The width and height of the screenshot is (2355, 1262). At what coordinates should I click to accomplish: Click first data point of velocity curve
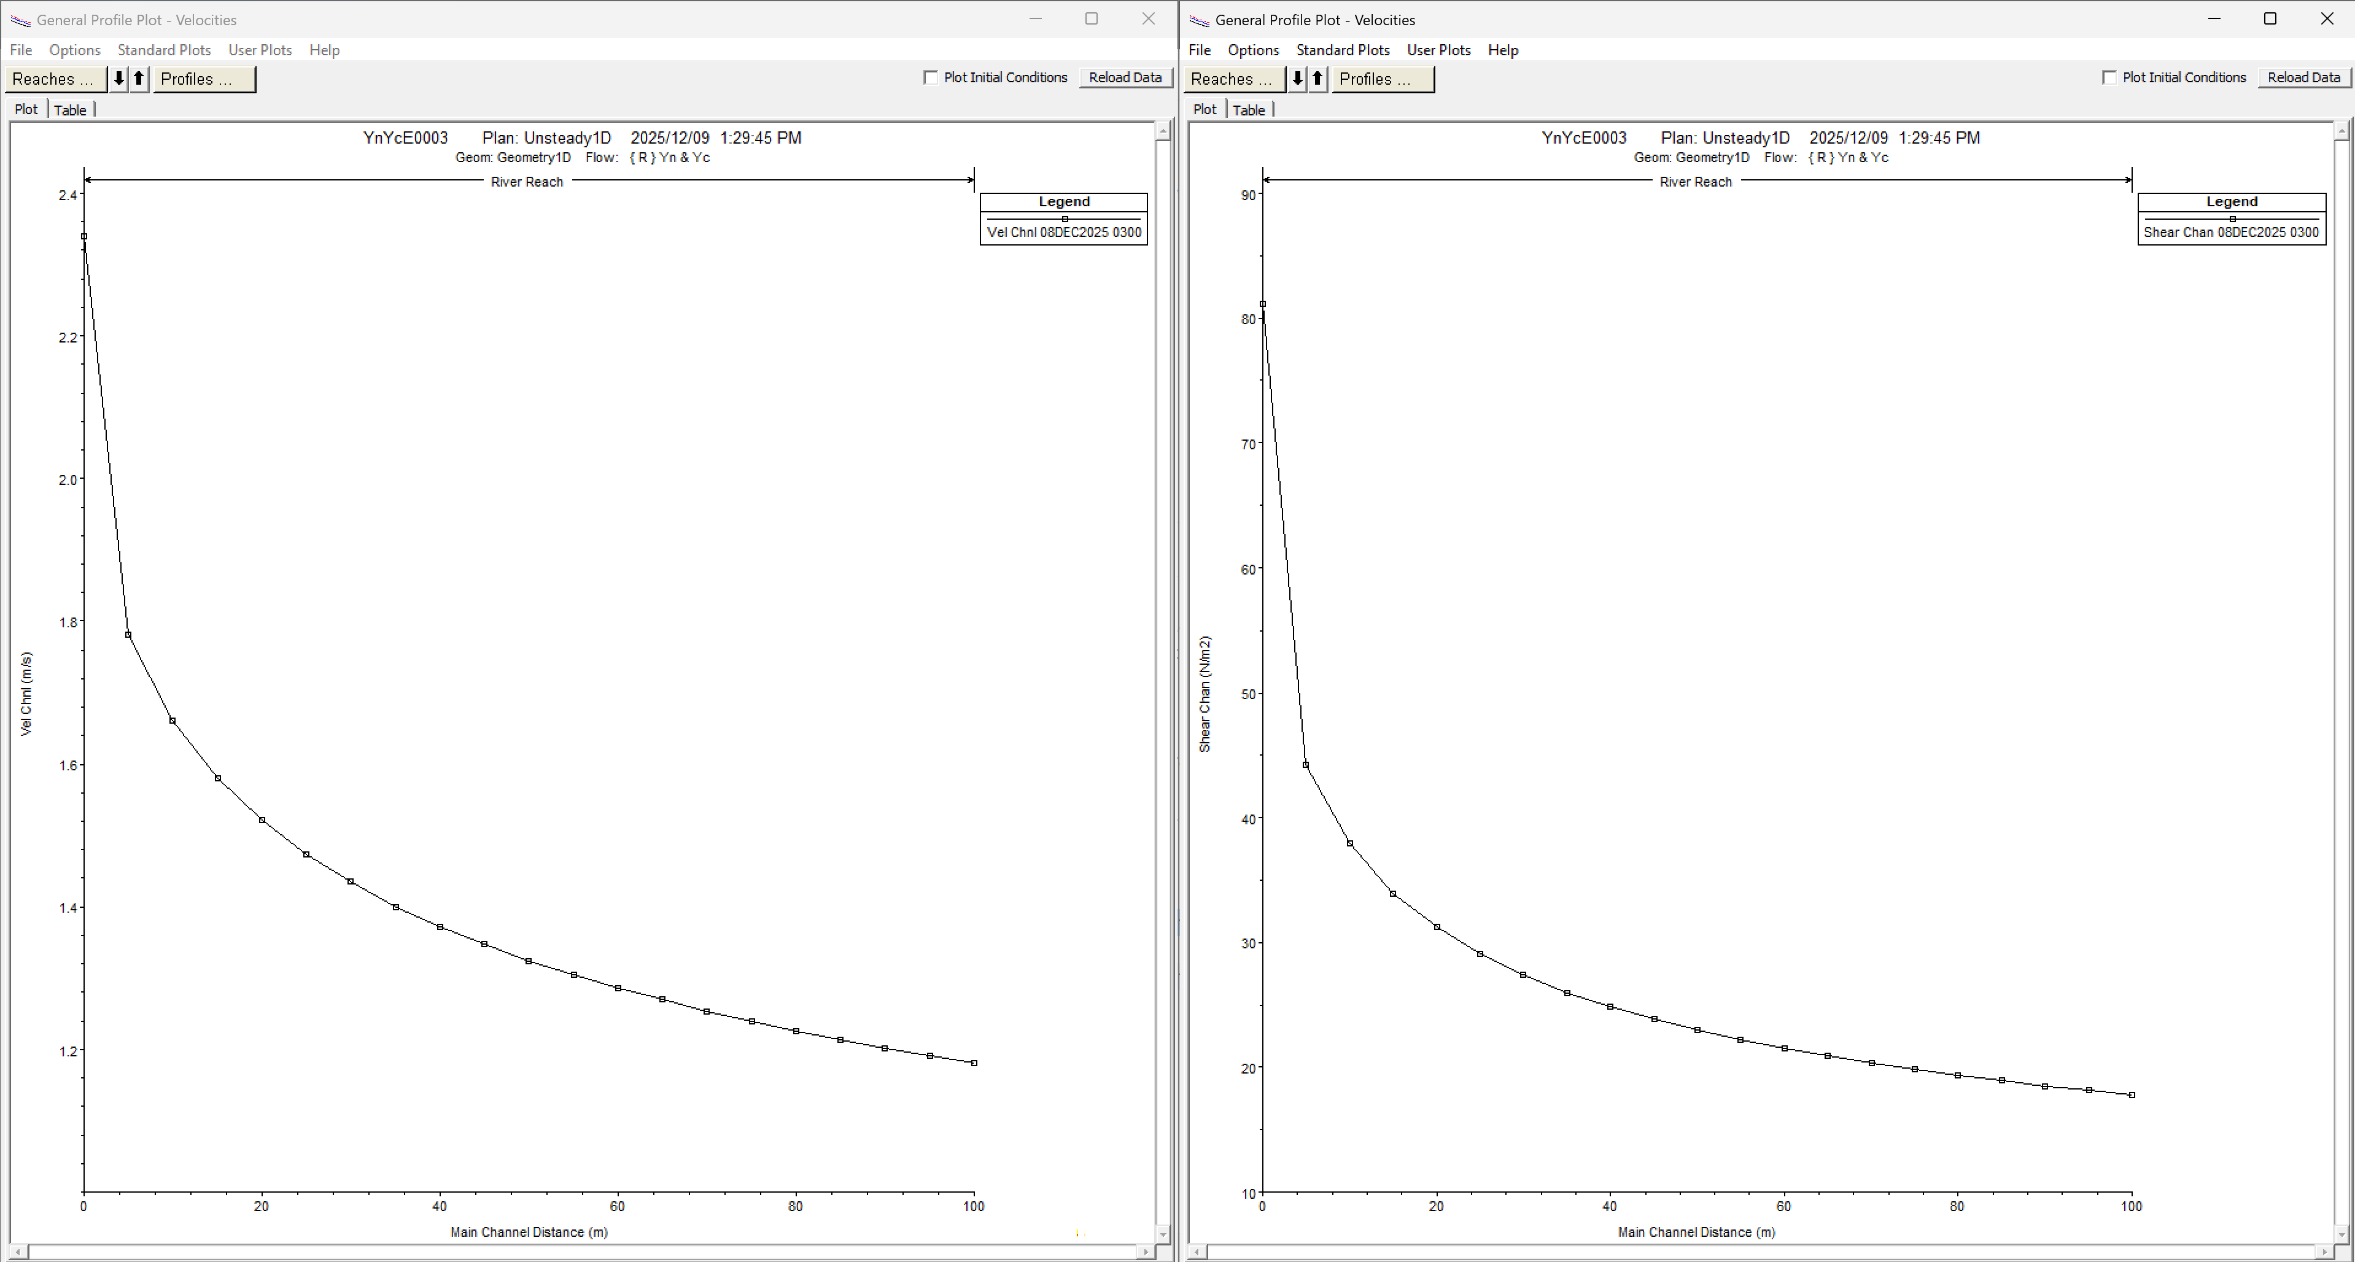[84, 237]
